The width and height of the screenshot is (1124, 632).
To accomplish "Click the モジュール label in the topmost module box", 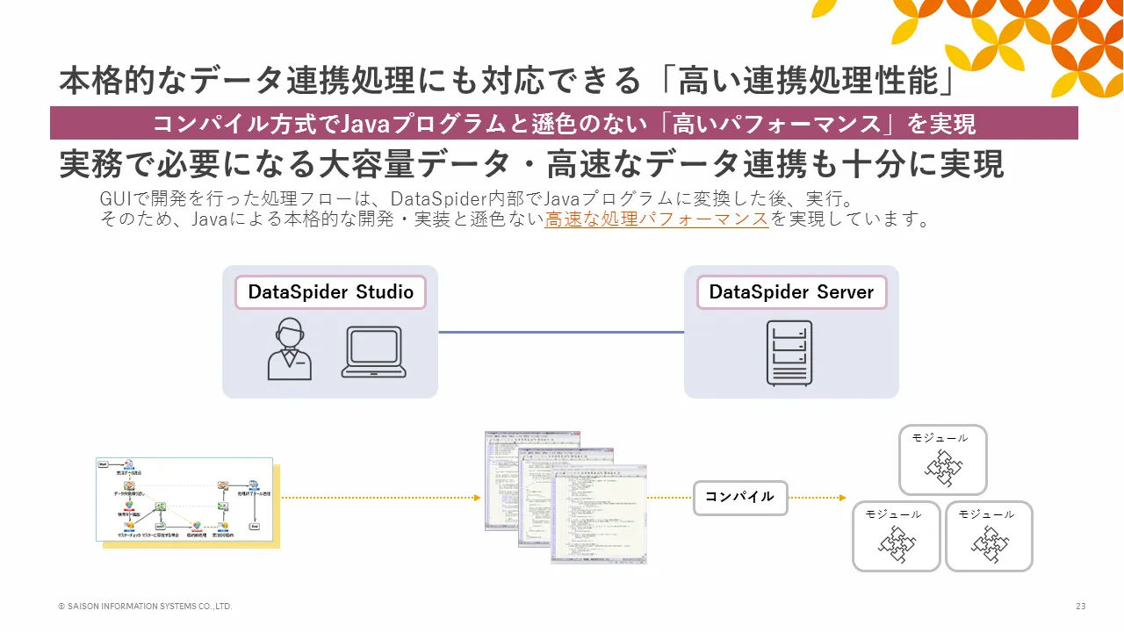I will pyautogui.click(x=940, y=438).
